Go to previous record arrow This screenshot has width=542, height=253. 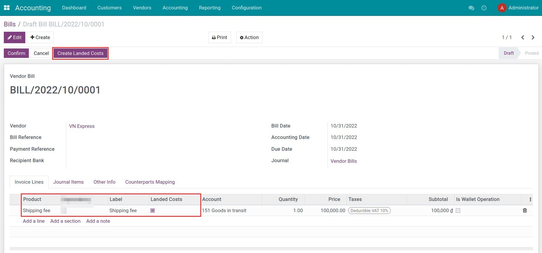click(523, 38)
